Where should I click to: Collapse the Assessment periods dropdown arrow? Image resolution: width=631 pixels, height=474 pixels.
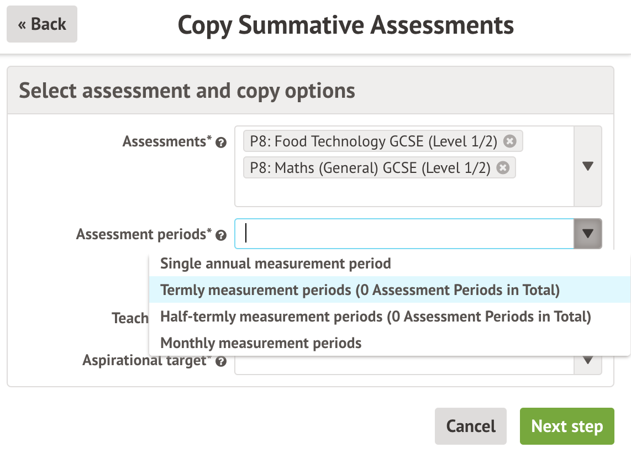(588, 234)
